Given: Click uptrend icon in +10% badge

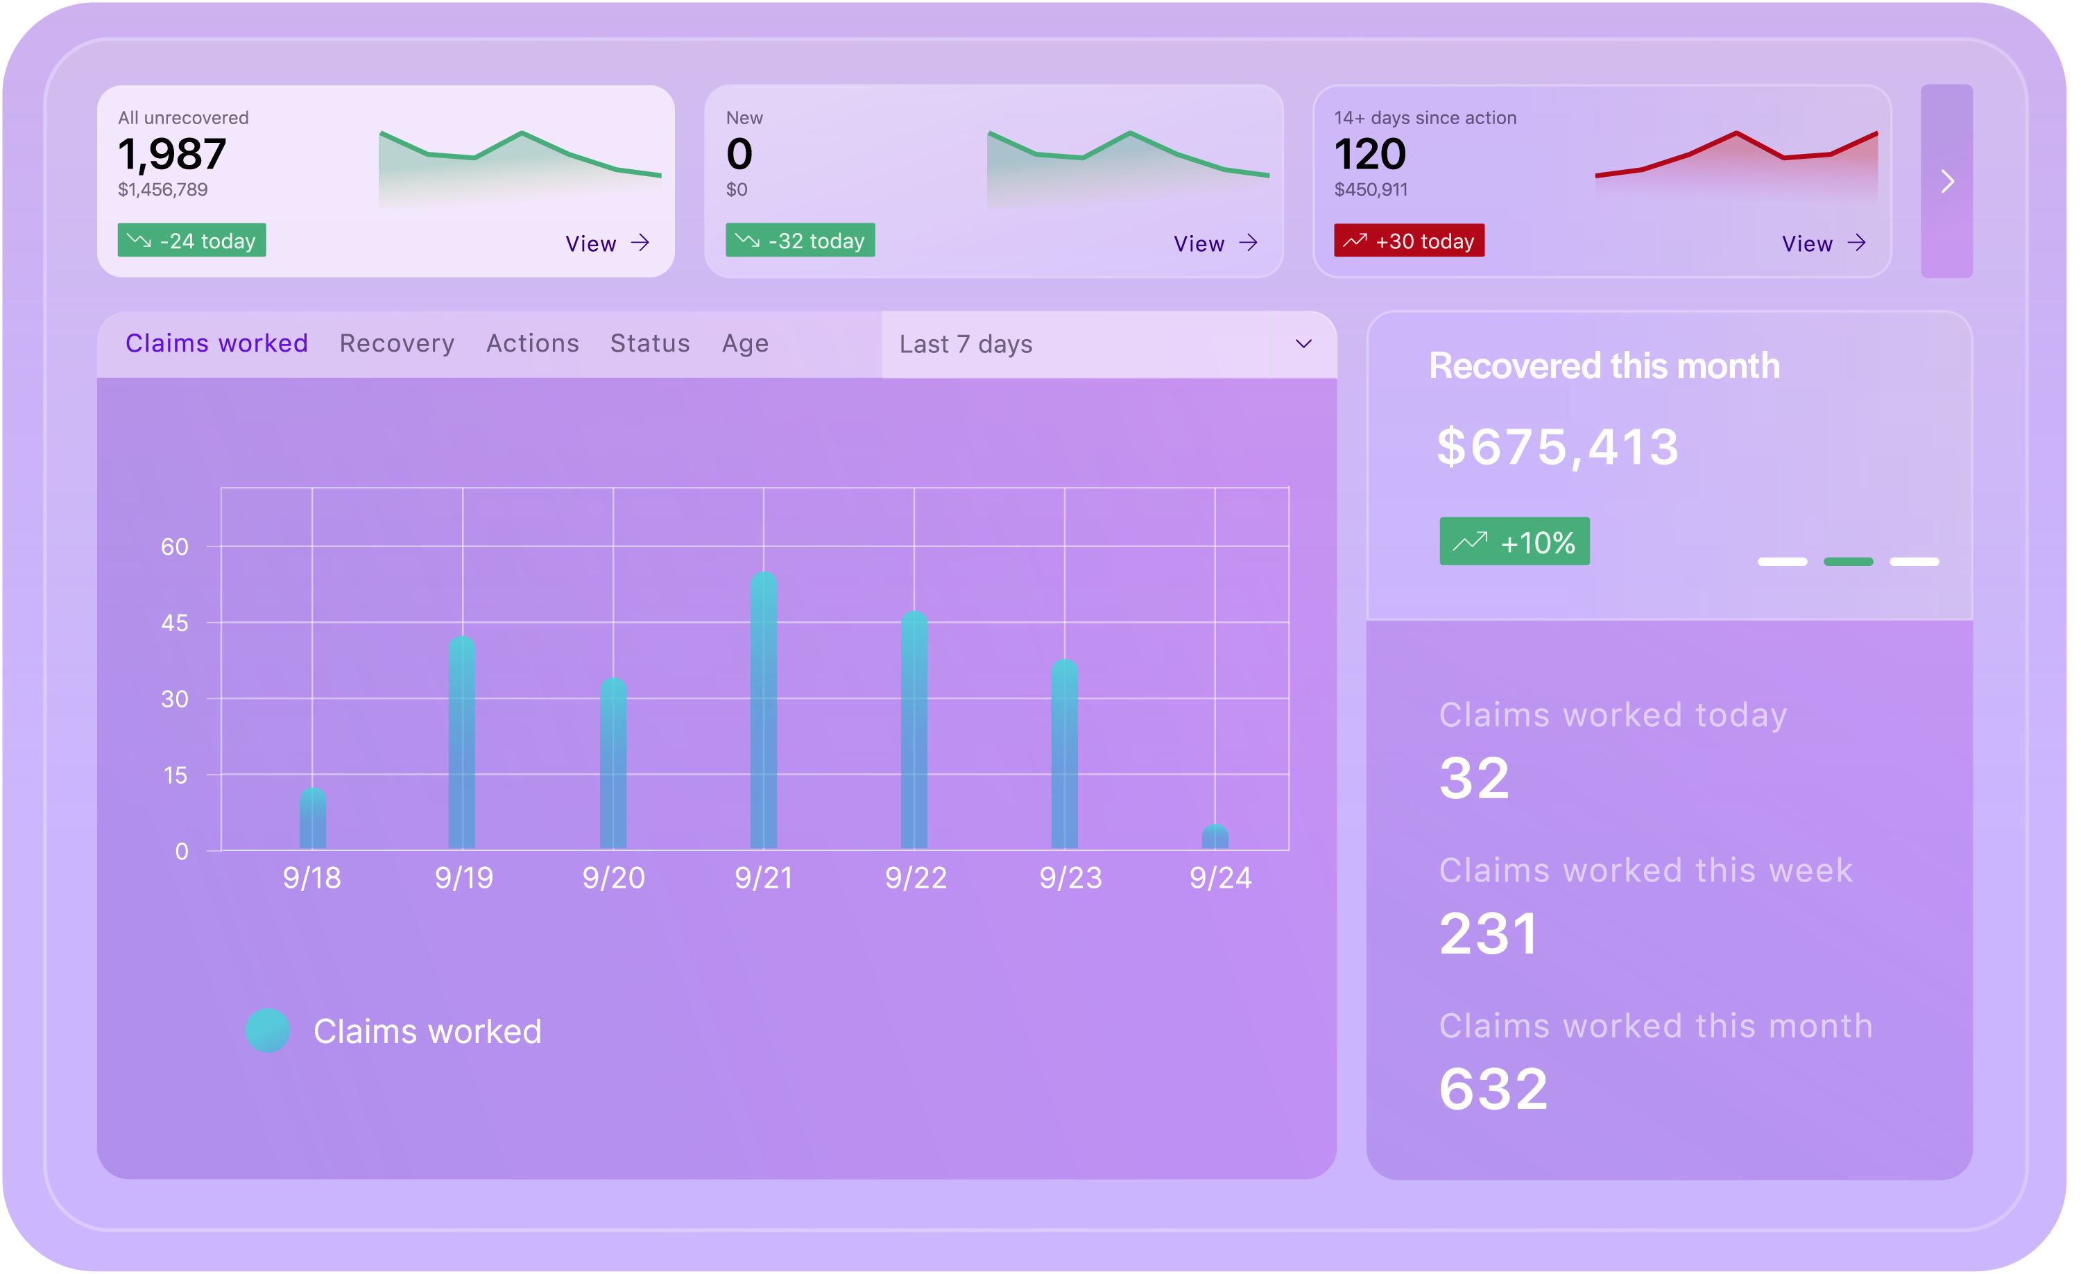Looking at the screenshot, I should click(1471, 541).
